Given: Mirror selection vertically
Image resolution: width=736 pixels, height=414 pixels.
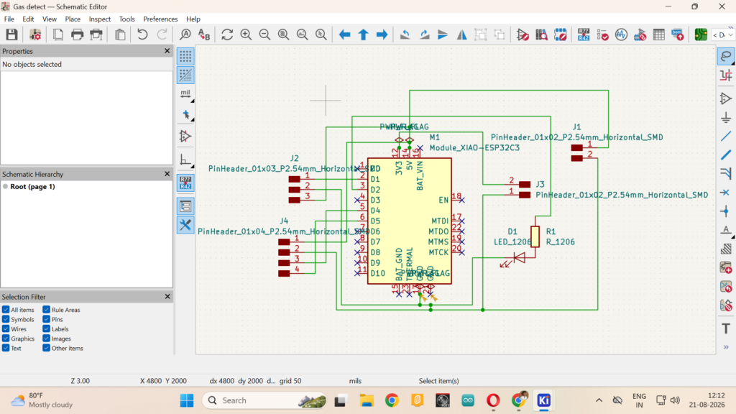Looking at the screenshot, I should 443,34.
